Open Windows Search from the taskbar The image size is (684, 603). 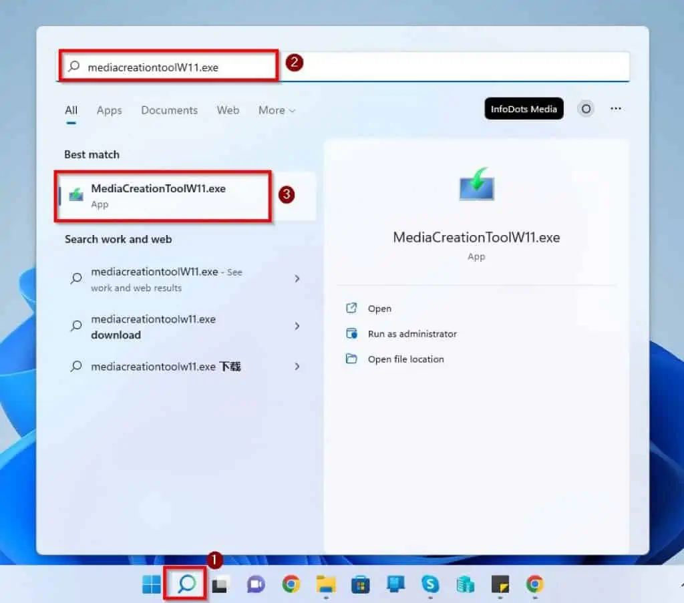pyautogui.click(x=184, y=584)
